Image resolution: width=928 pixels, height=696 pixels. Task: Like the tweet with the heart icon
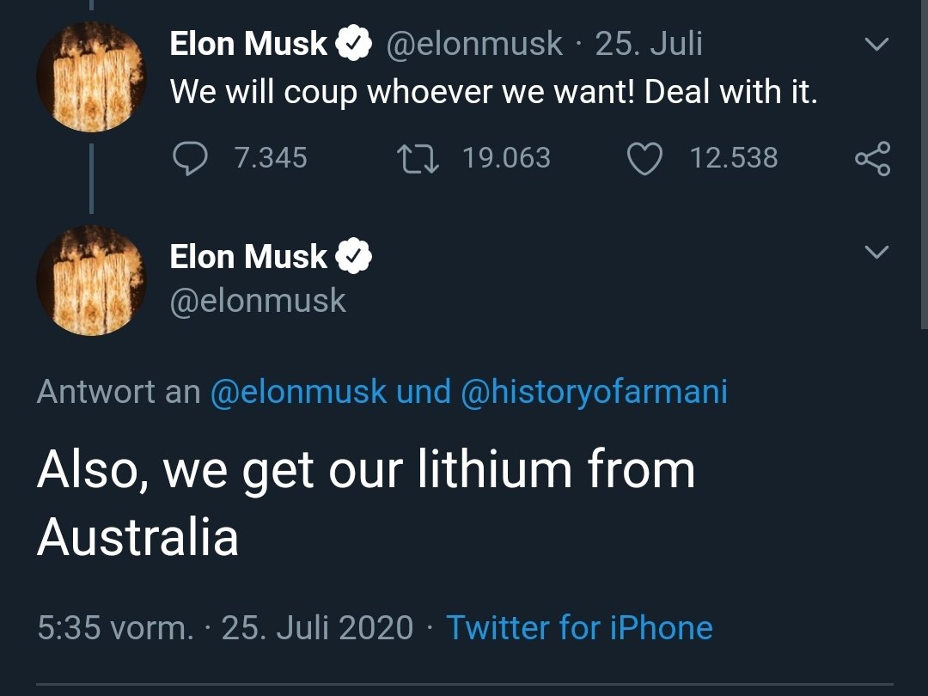point(644,159)
